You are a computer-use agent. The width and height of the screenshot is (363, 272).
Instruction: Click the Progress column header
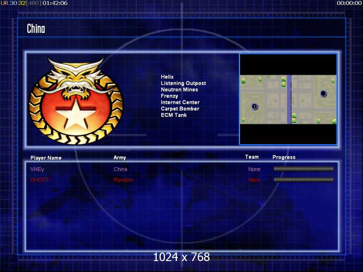284,157
